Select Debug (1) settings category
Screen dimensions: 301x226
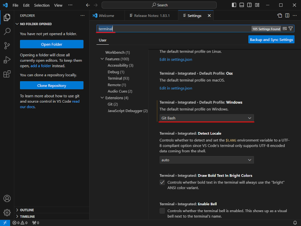coord(116,72)
